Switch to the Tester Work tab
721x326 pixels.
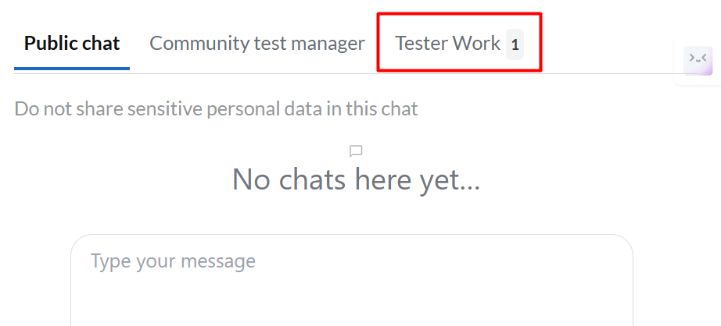[x=459, y=44]
